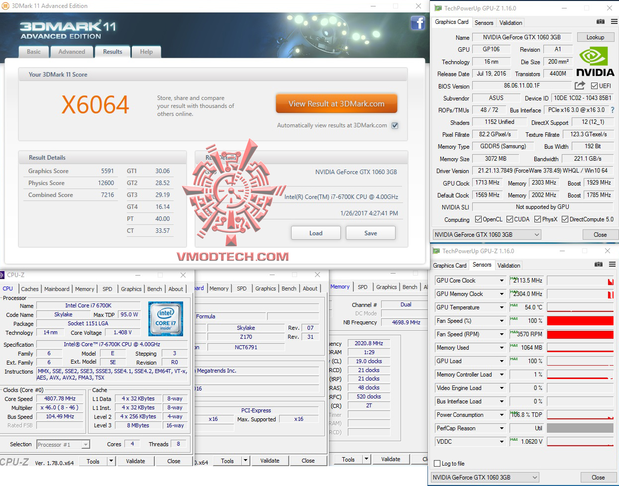This screenshot has width=619, height=486.
Task: Open the Fan Speed (%) sensor dropdown
Action: click(x=502, y=321)
